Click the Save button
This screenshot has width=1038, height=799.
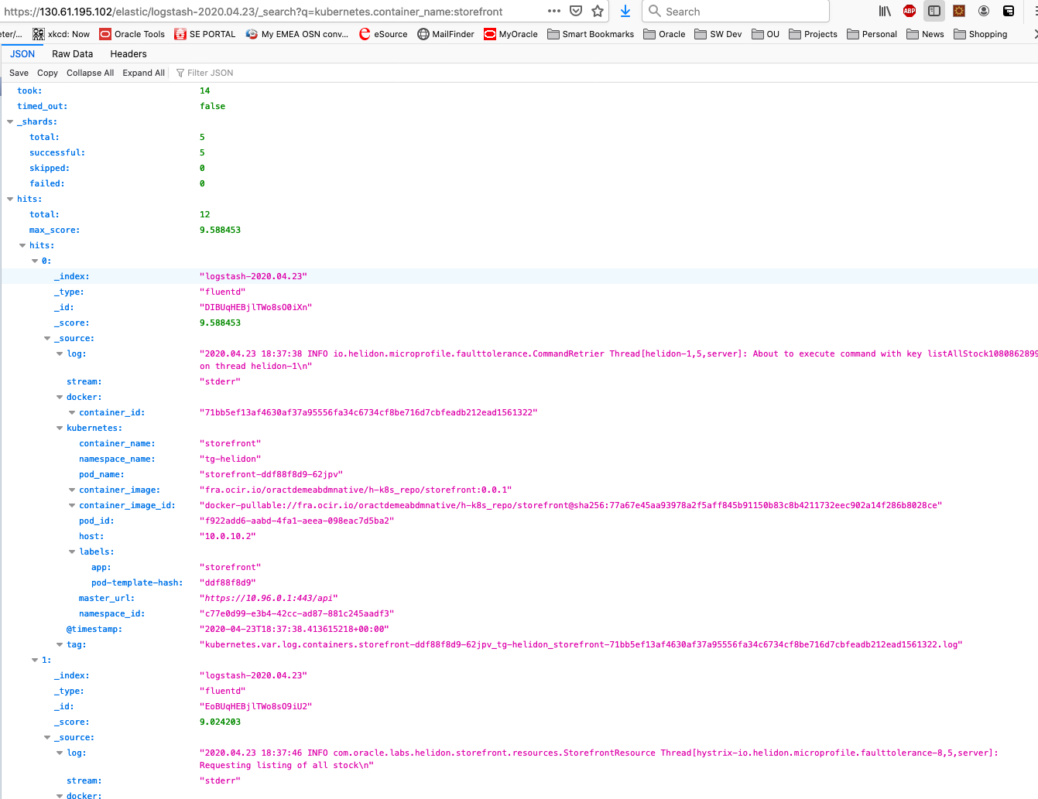point(19,73)
